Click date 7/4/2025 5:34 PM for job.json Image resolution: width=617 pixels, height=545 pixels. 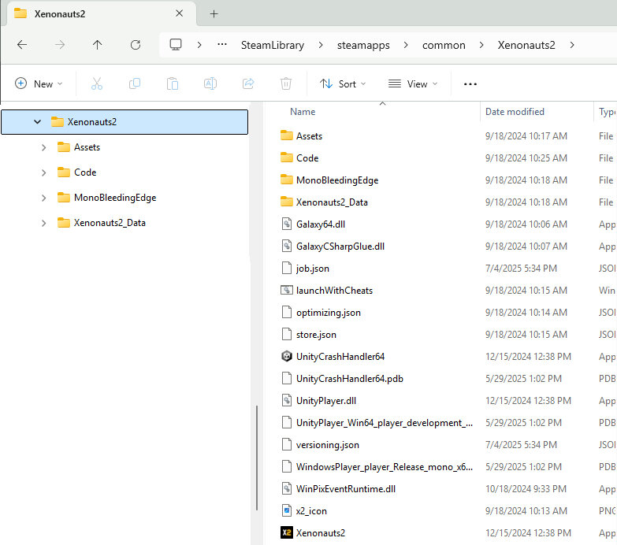coord(521,269)
